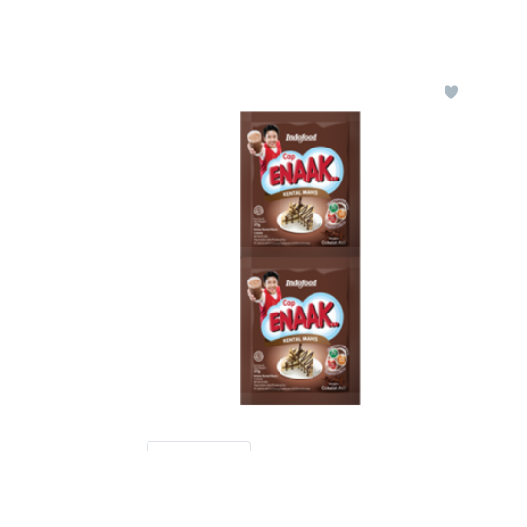Click Kental Manis banner on bottom sachet
Image resolution: width=527 pixels, height=527 pixels.
pyautogui.click(x=300, y=340)
